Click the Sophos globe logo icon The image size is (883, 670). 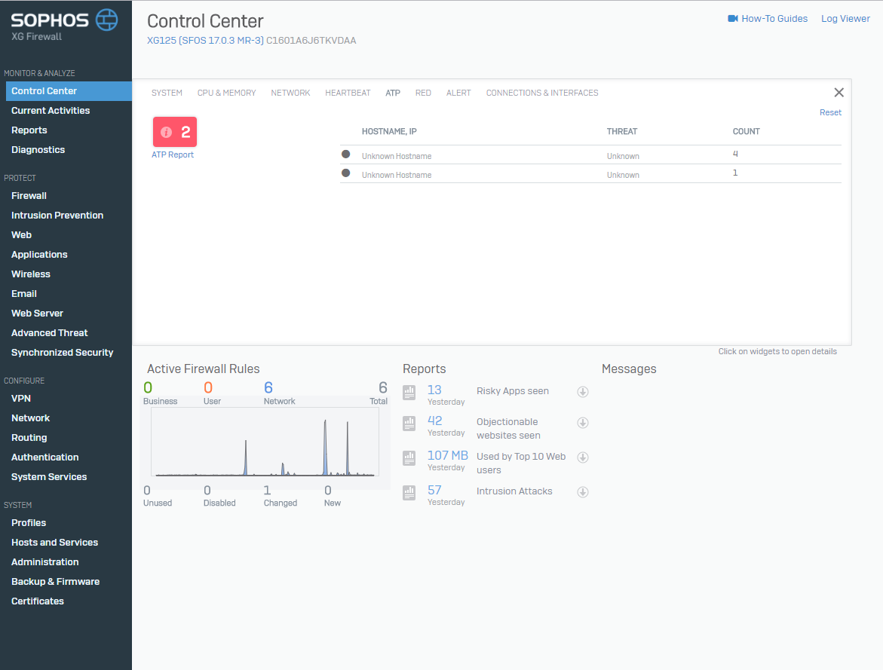coord(106,20)
